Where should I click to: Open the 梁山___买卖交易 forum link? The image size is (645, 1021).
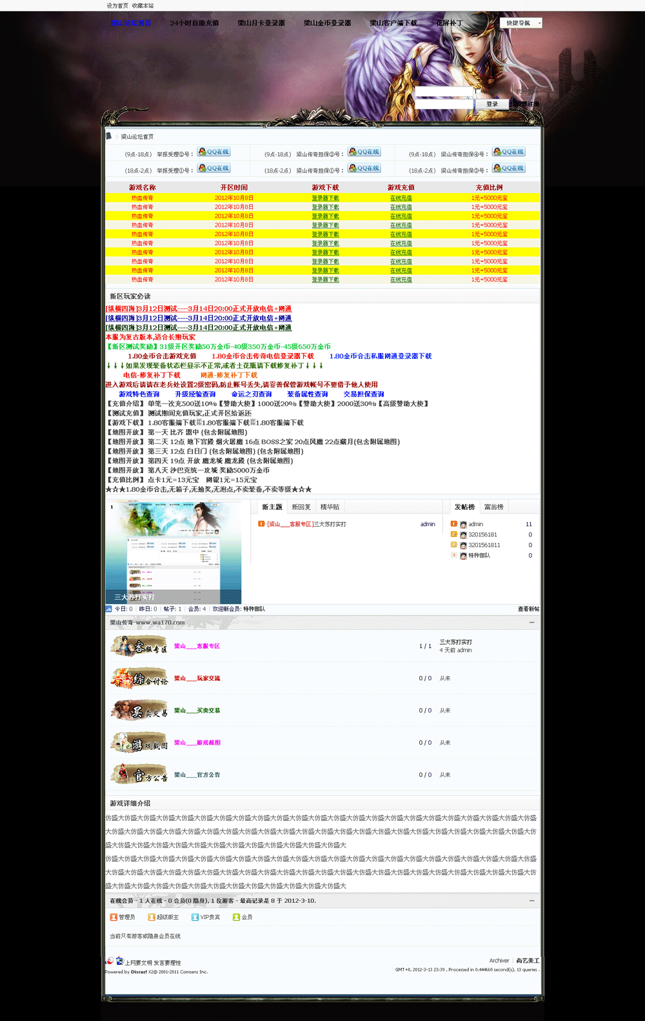coord(197,711)
